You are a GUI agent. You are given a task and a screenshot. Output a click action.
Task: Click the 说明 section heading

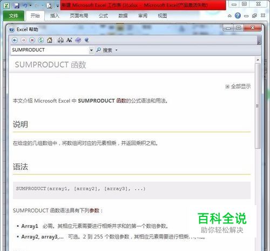point(21,124)
